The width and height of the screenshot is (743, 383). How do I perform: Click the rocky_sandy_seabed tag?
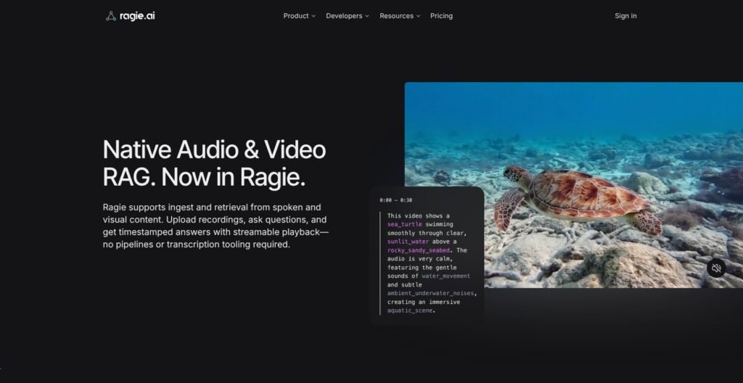click(418, 250)
